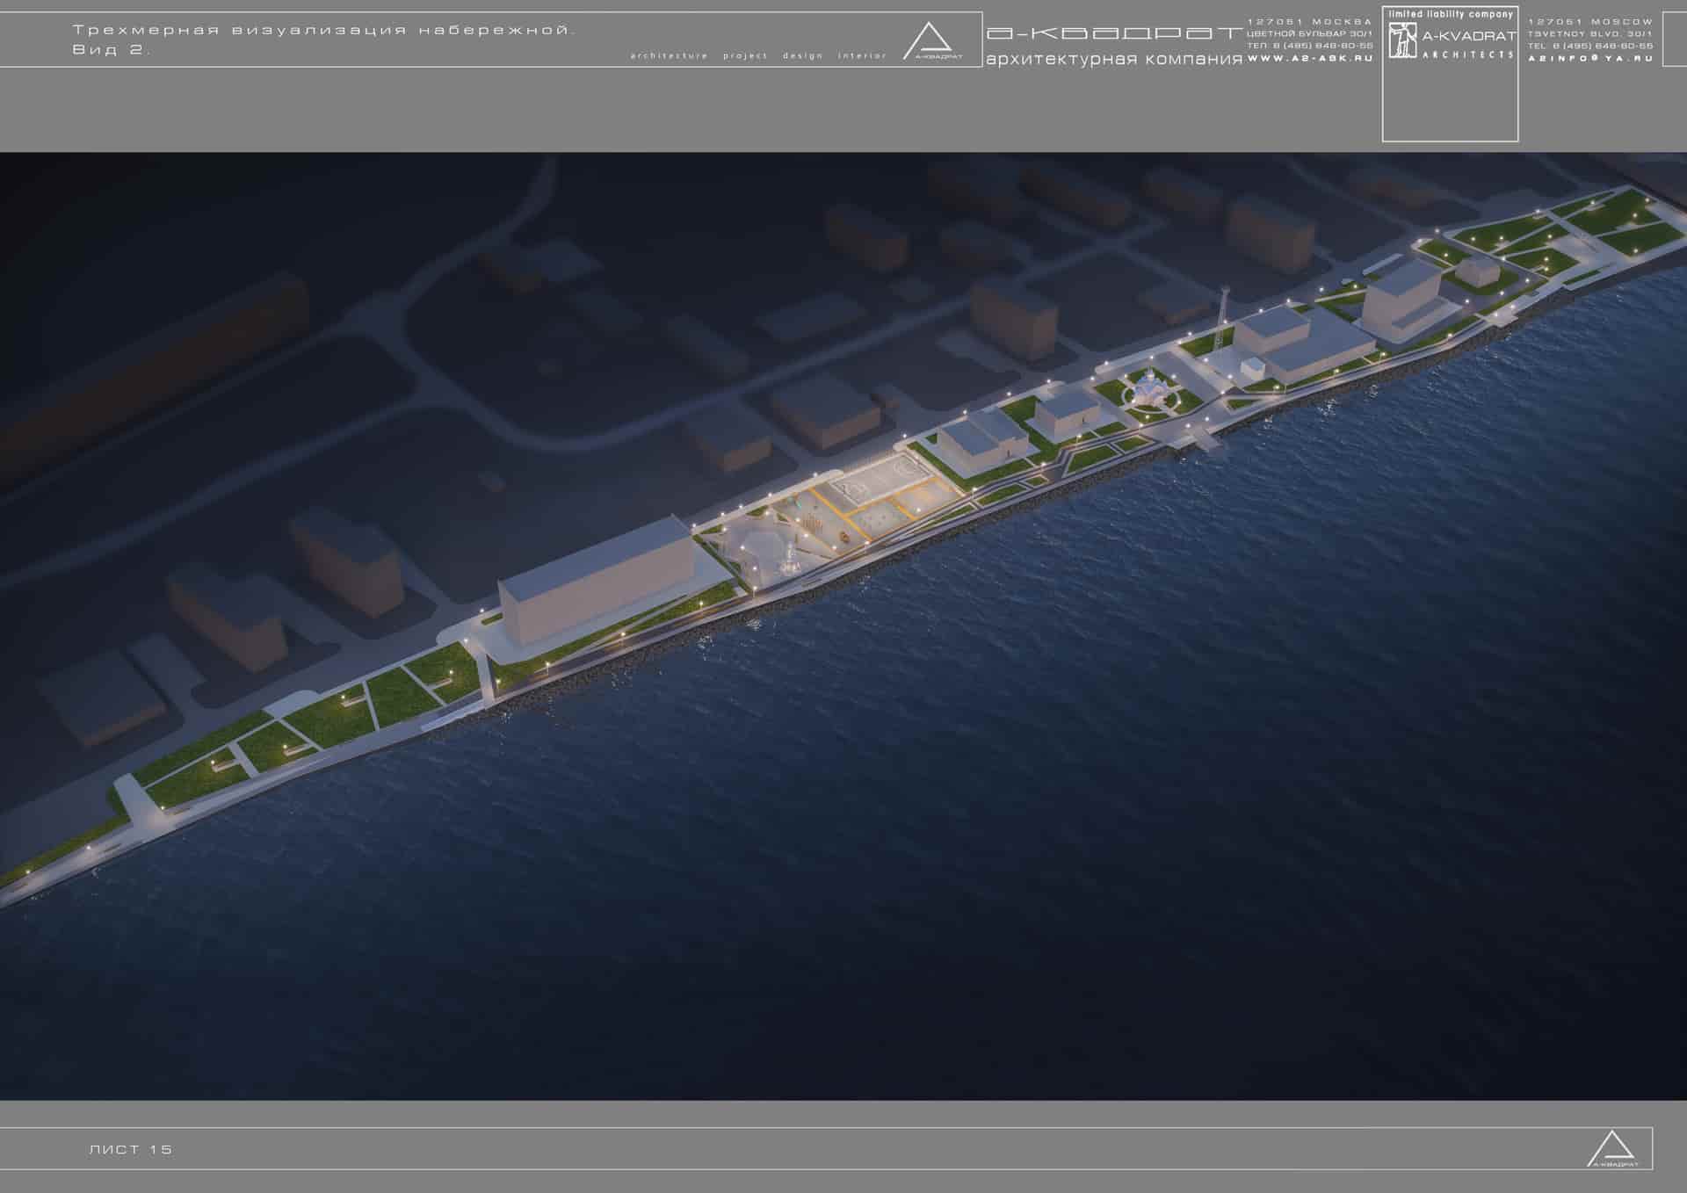Click the 'ЛИСТ 15' sheet label

point(131,1149)
